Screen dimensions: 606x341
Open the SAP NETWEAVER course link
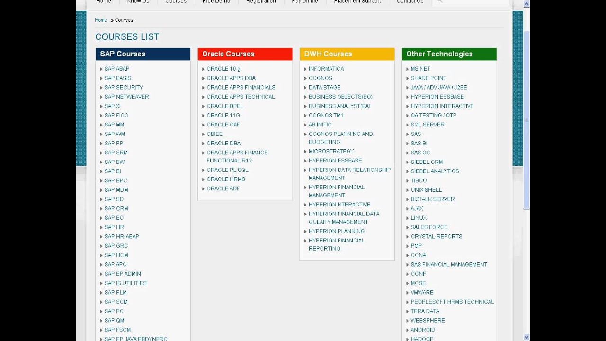(127, 97)
